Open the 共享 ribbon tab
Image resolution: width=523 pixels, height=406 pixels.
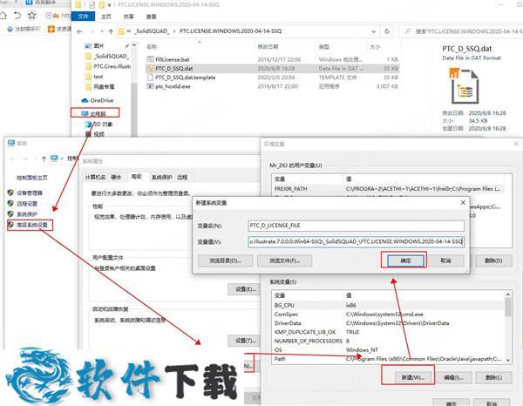(128, 17)
